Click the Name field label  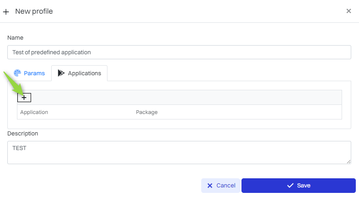[15, 37]
